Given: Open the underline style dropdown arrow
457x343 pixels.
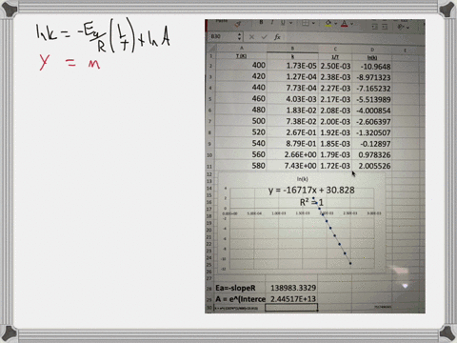Looking at the screenshot, I should [290, 23].
